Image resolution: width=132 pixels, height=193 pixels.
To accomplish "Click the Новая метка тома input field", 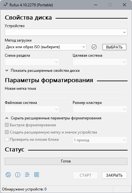I will coord(66,95).
